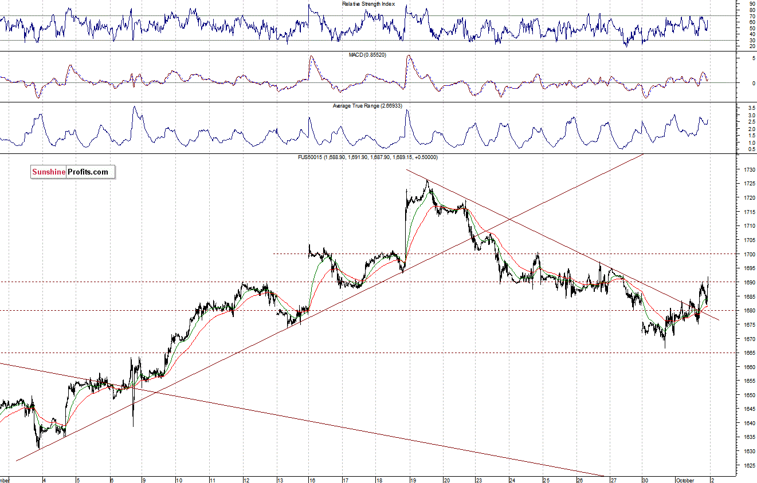757x483 pixels.
Task: Click the date label 12 on time axis
Action: [246, 480]
